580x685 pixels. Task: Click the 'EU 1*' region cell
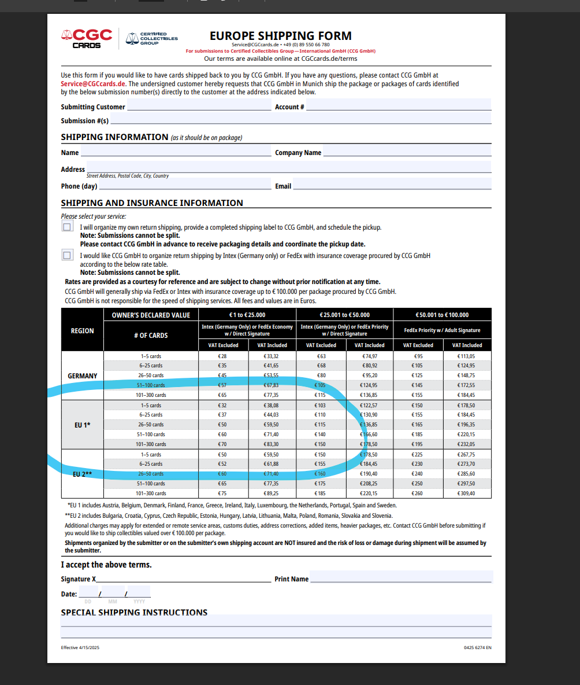[83, 425]
